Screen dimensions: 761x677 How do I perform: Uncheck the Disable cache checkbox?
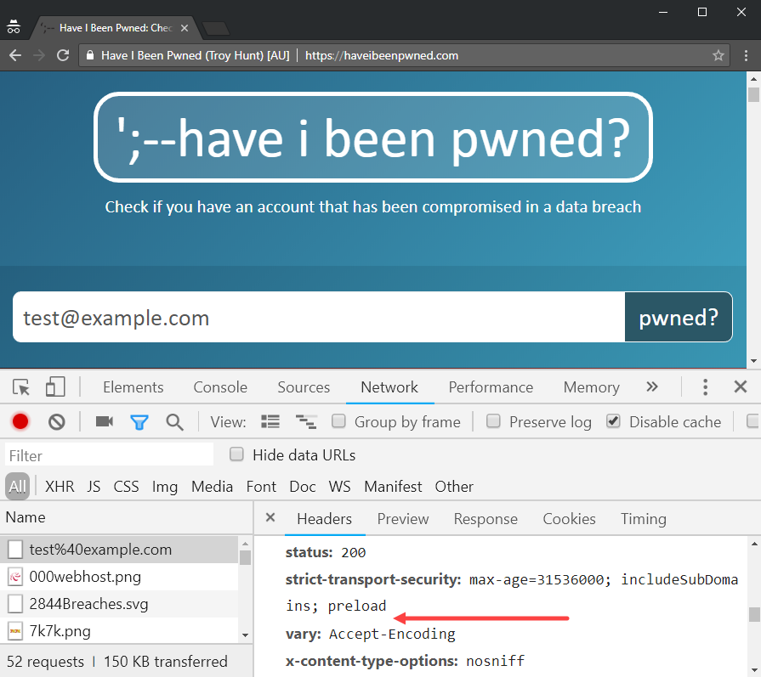tap(613, 421)
